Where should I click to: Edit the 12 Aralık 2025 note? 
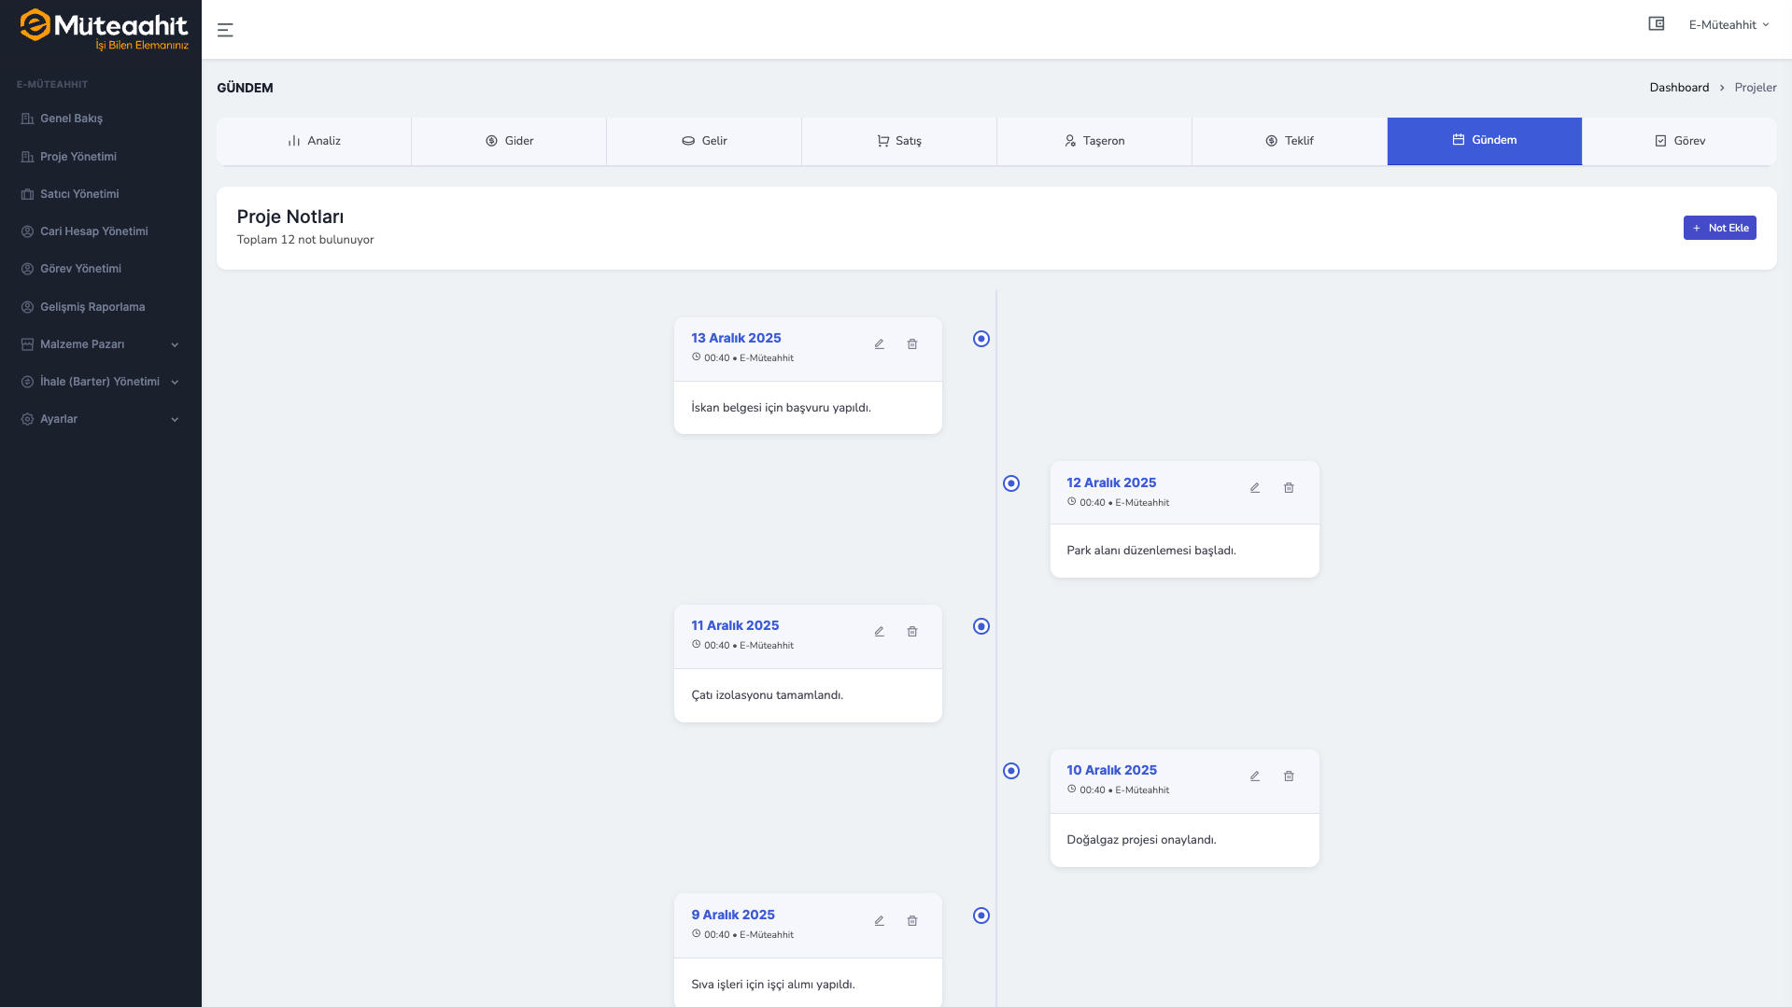pos(1255,488)
